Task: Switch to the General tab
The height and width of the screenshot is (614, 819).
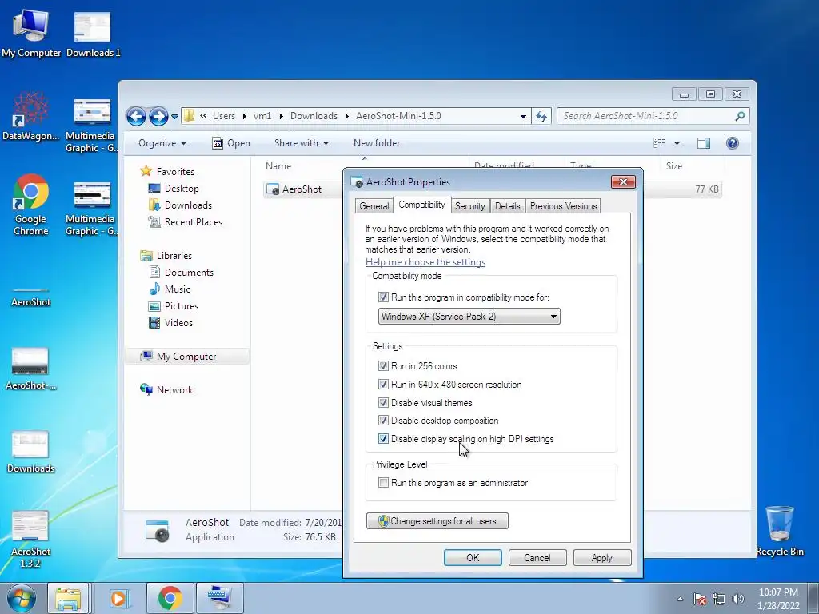Action: pyautogui.click(x=374, y=206)
